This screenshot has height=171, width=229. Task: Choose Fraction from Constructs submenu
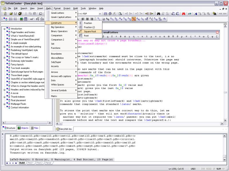[x=90, y=23]
